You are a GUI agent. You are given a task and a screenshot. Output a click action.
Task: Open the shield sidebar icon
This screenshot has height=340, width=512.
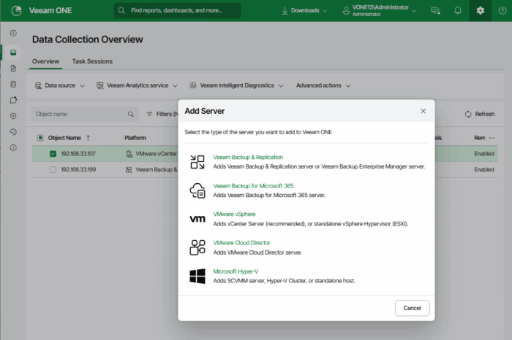13,116
